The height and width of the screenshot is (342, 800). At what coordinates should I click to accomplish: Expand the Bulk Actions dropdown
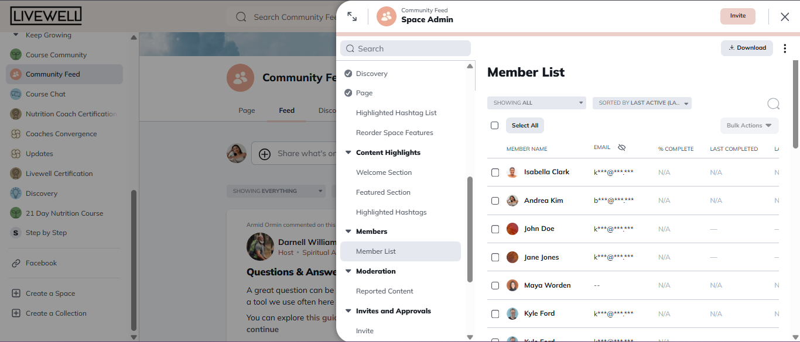tap(749, 125)
